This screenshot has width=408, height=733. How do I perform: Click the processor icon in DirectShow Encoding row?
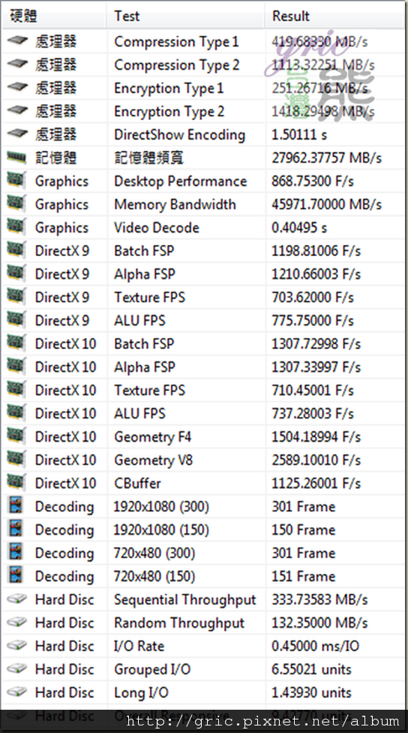(x=18, y=134)
